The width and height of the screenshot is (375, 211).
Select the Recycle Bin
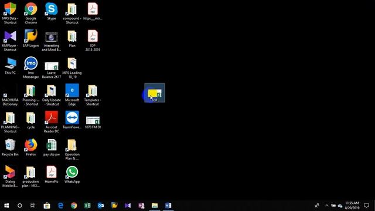click(10, 148)
